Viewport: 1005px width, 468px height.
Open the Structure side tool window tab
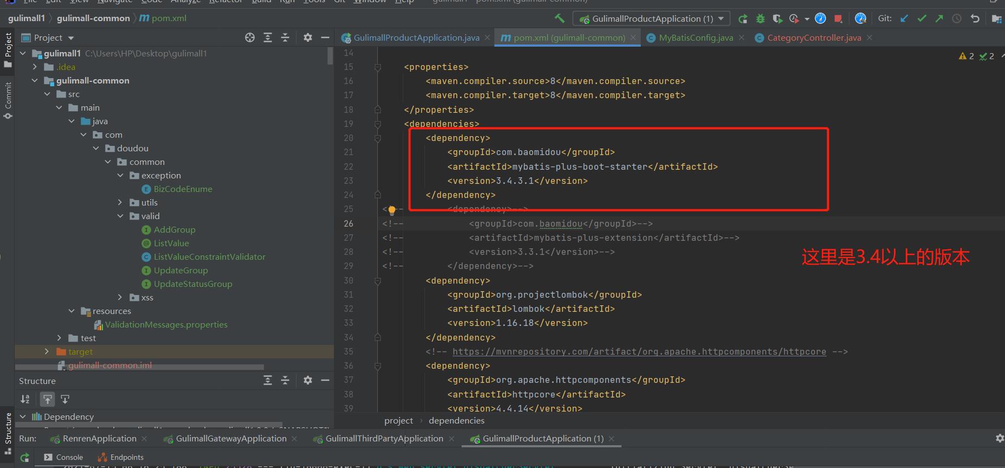pos(8,433)
